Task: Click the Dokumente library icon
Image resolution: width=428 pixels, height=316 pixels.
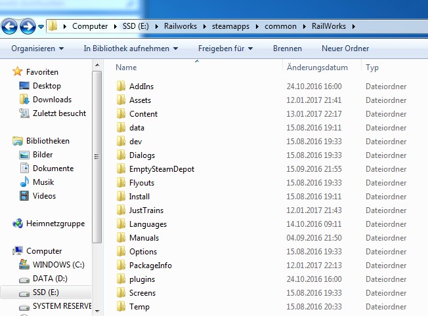Action: (x=24, y=168)
